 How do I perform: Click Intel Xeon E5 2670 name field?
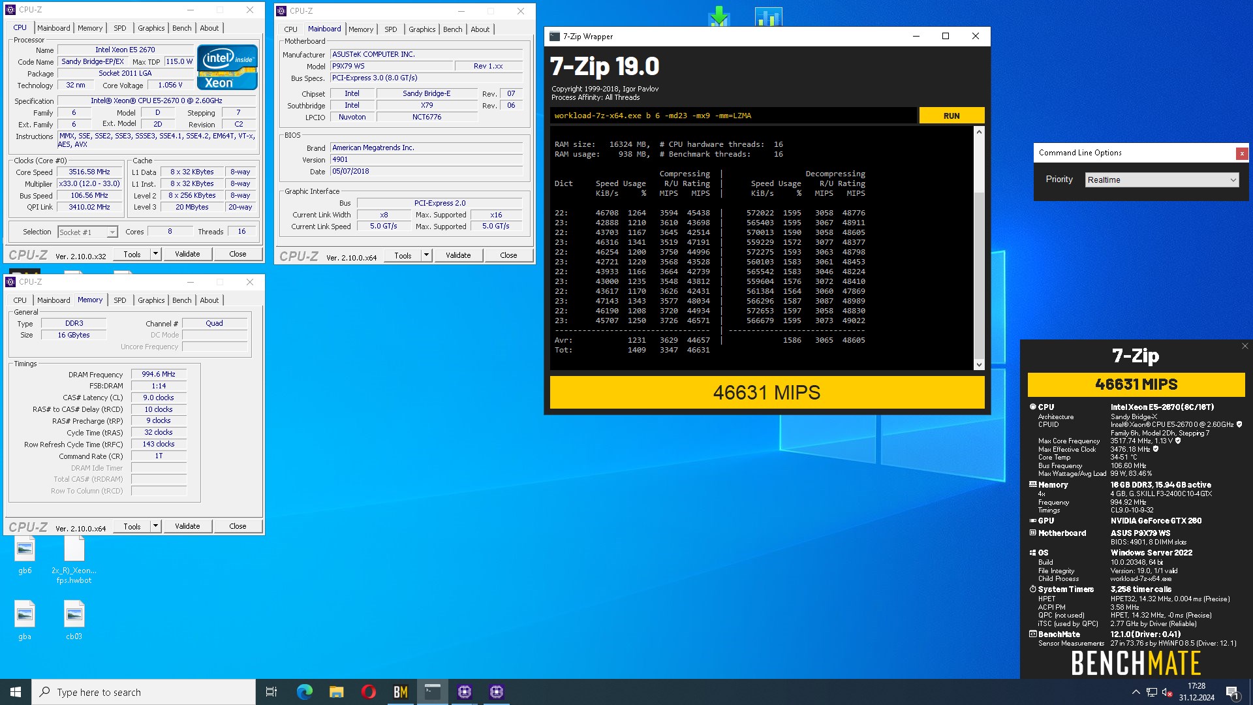[125, 50]
